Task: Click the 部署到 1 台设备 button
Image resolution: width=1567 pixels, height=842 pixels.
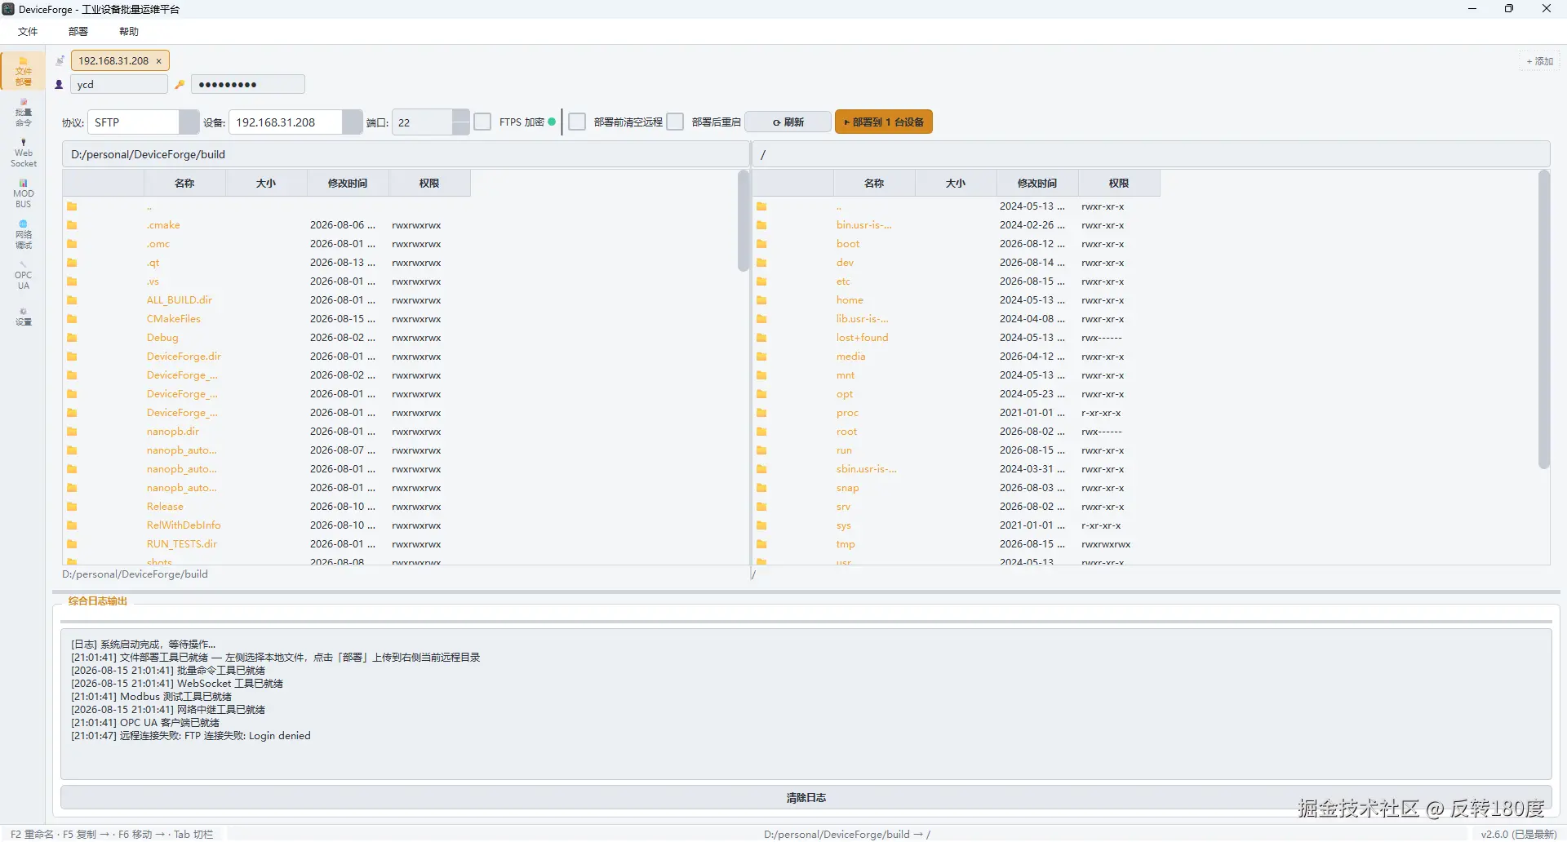Action: tap(884, 122)
